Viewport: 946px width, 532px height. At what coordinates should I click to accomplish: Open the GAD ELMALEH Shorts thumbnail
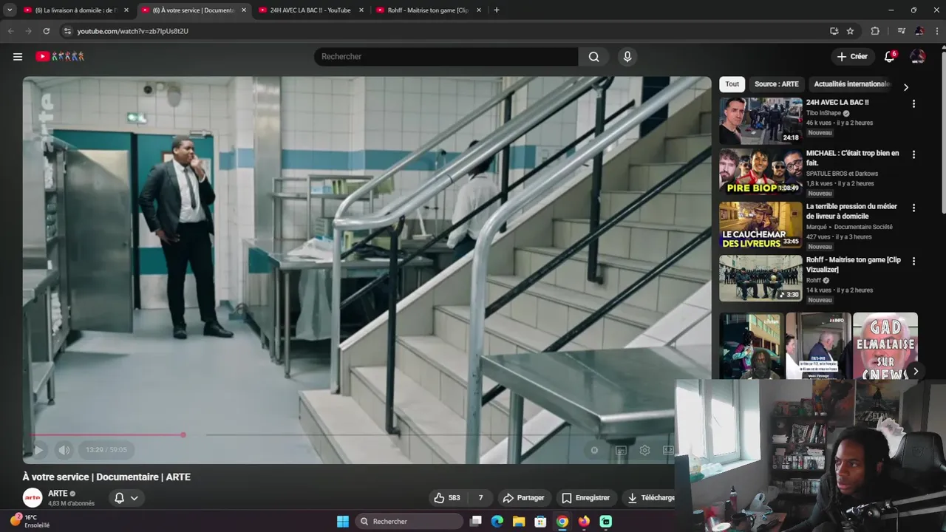(x=885, y=346)
